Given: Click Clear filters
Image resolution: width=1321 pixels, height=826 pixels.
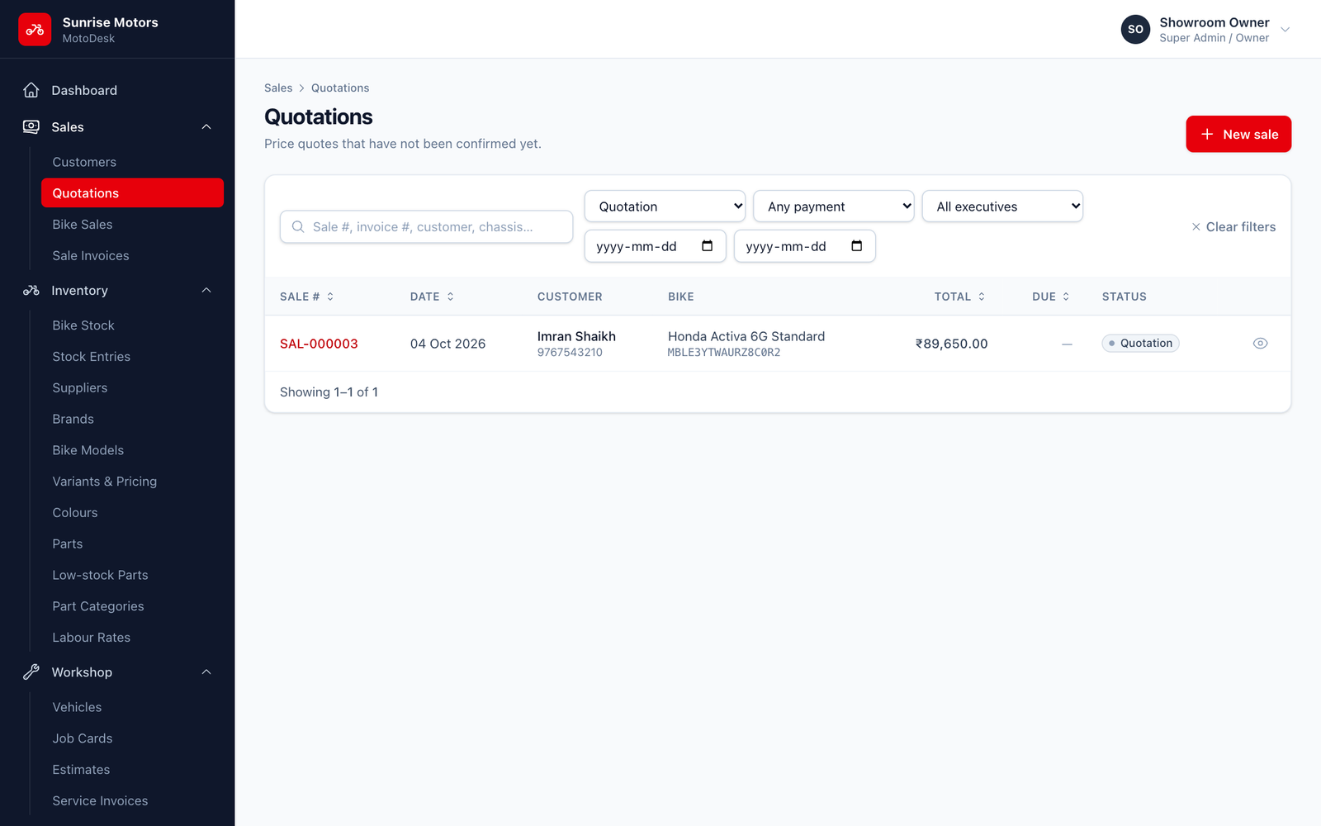Looking at the screenshot, I should click(x=1233, y=227).
